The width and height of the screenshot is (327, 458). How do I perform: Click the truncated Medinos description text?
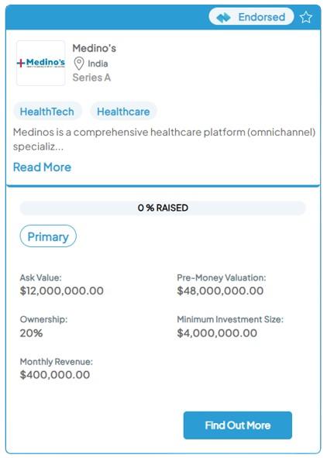164,139
